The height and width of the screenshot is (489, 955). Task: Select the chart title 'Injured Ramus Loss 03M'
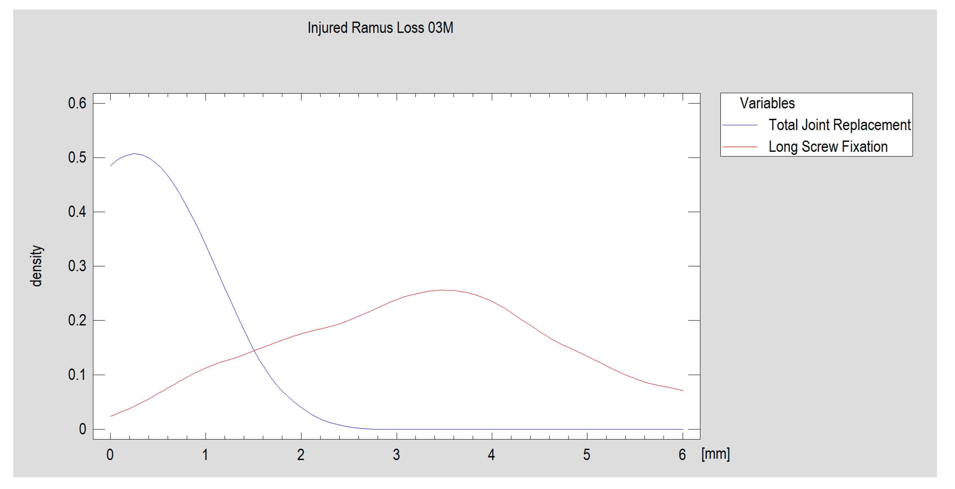click(380, 28)
